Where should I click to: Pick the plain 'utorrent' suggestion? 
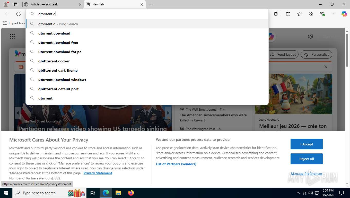[x=147, y=98]
